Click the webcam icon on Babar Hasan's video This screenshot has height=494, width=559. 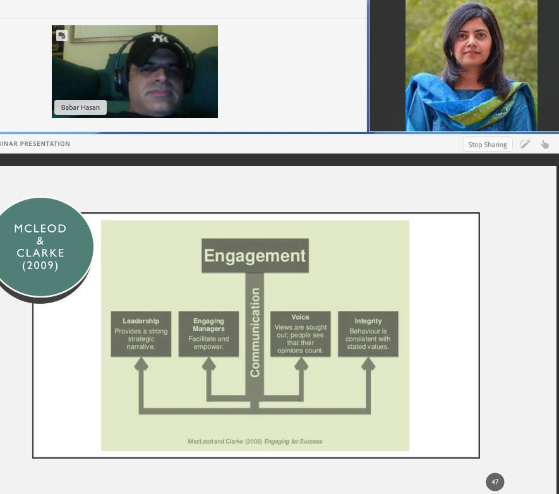(62, 35)
